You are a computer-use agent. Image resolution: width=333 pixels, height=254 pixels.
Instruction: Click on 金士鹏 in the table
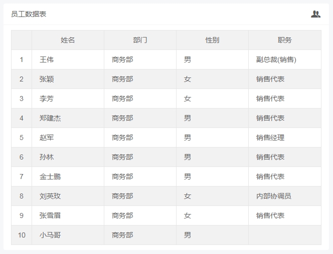pos(50,176)
